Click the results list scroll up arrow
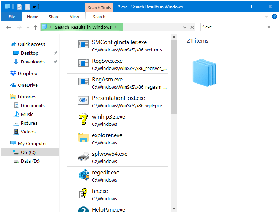Image resolution: width=280 pixels, height=213 pixels. (174, 37)
